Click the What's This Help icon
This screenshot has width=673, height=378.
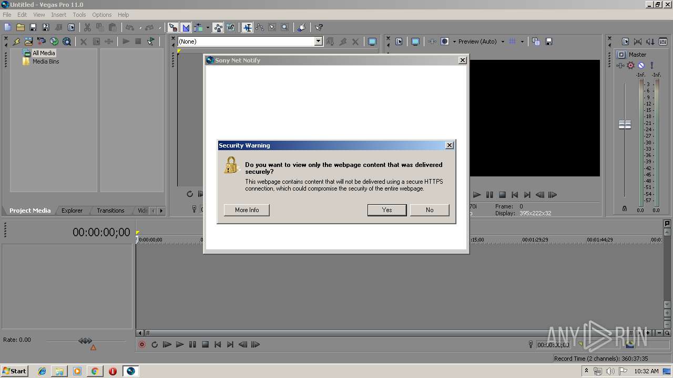(319, 27)
